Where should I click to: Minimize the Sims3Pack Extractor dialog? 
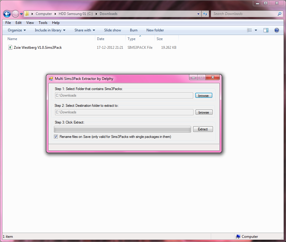(193, 77)
